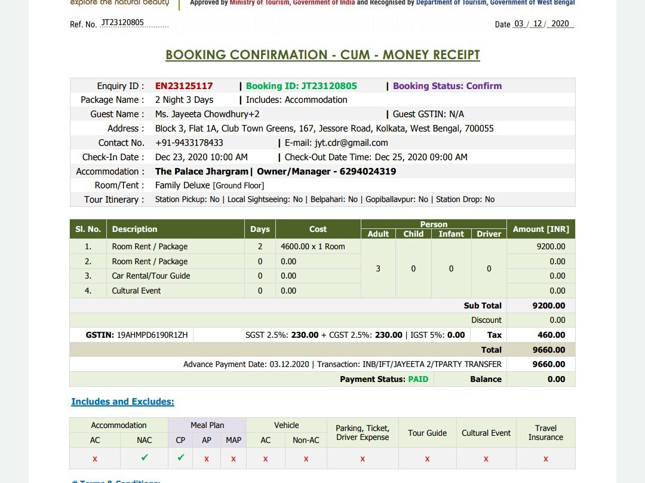Click the red cross under Tour Guide

click(428, 458)
